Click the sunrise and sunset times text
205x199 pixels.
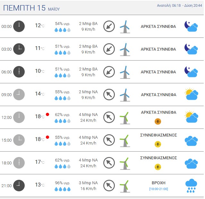tap(180, 5)
